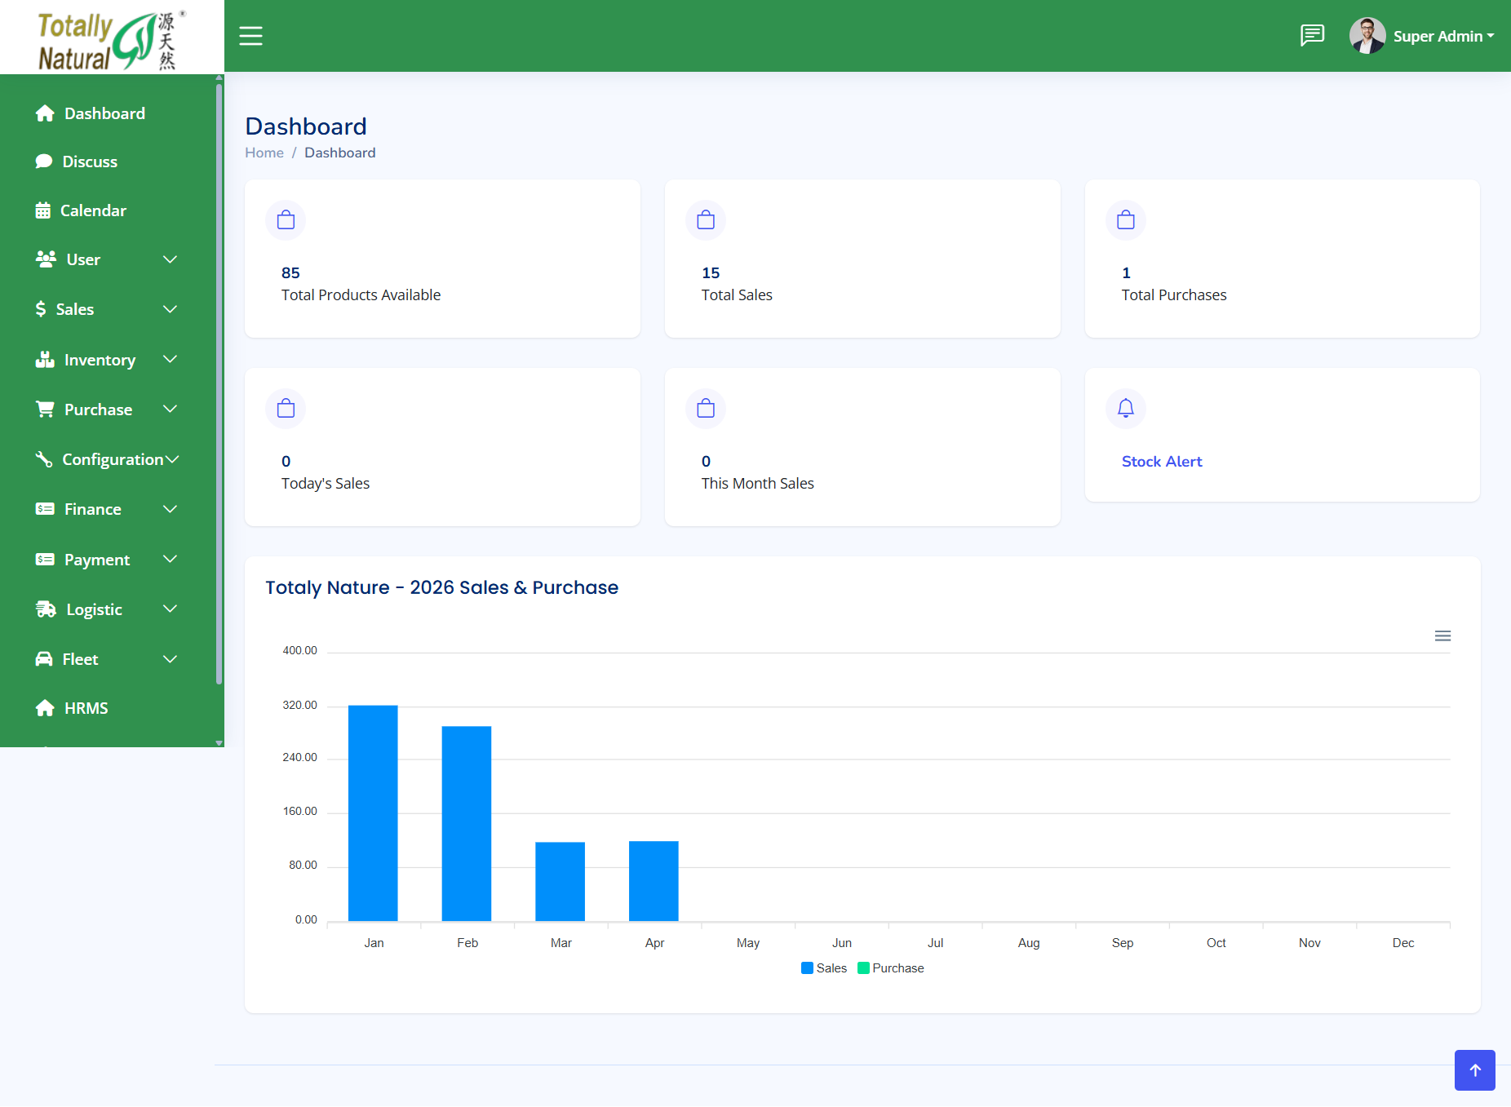Click the February sales bar in chart
Screen dimensions: 1511x1107
tap(467, 824)
